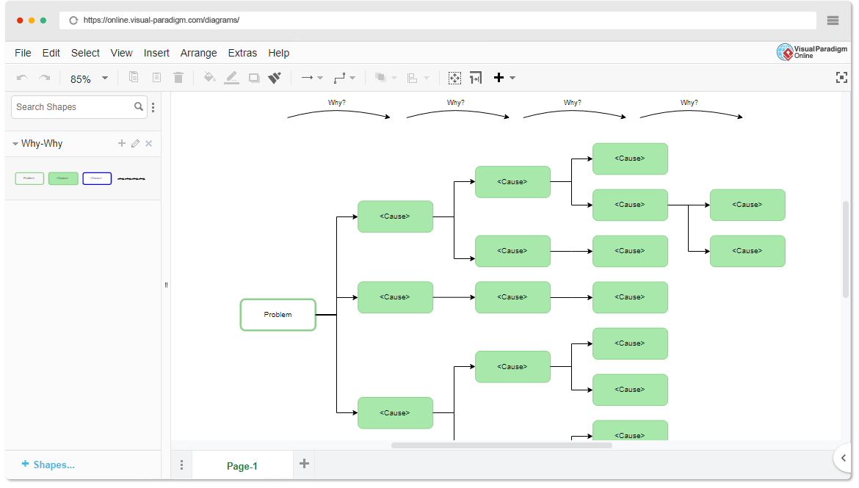Open Insert dropdown arrow
This screenshot has height=488, width=859.
[512, 79]
